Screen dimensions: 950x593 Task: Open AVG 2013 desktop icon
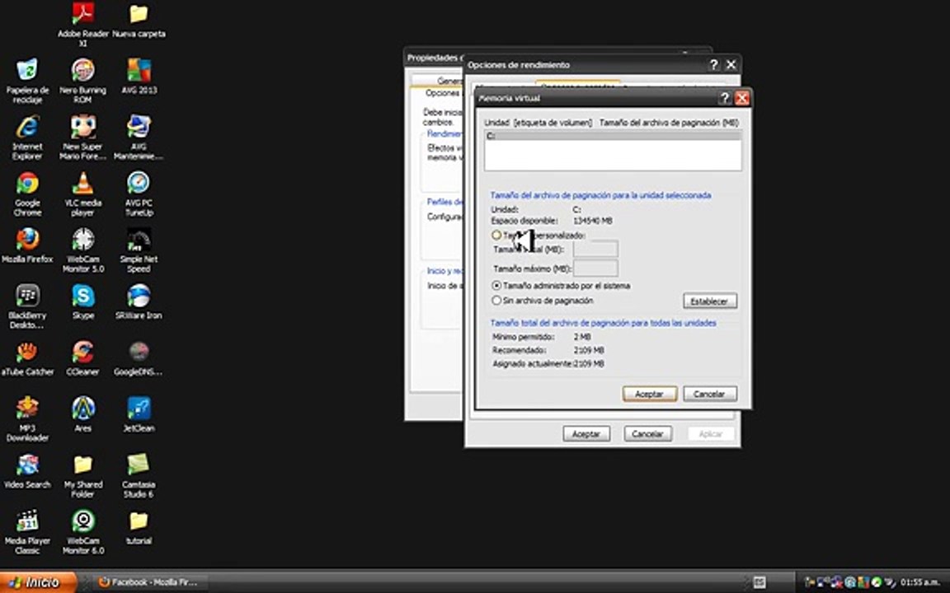(x=139, y=69)
